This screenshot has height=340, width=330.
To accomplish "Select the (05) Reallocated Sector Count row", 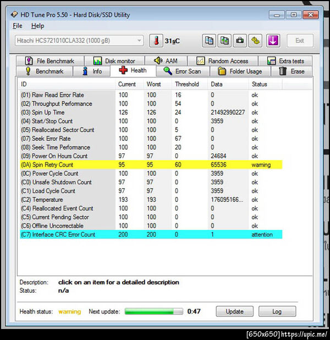I will (151, 130).
